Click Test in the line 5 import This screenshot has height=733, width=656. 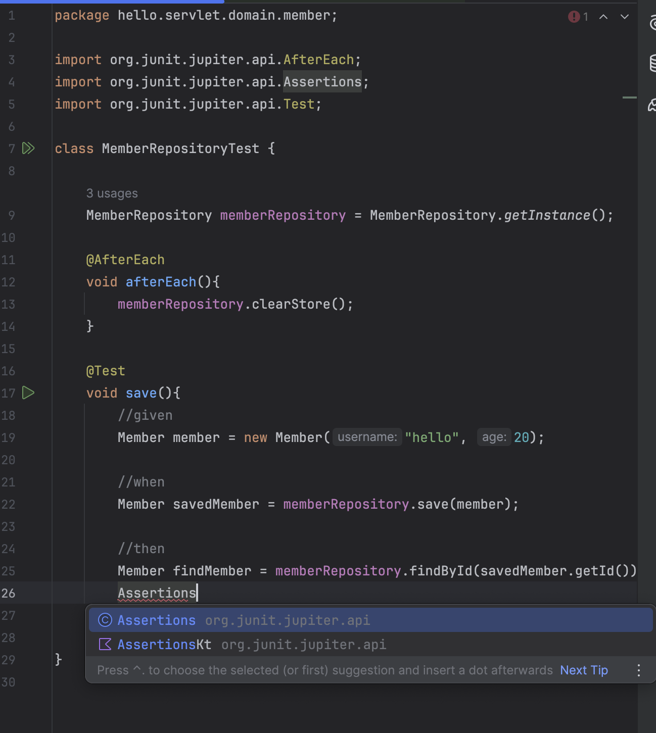pos(299,104)
